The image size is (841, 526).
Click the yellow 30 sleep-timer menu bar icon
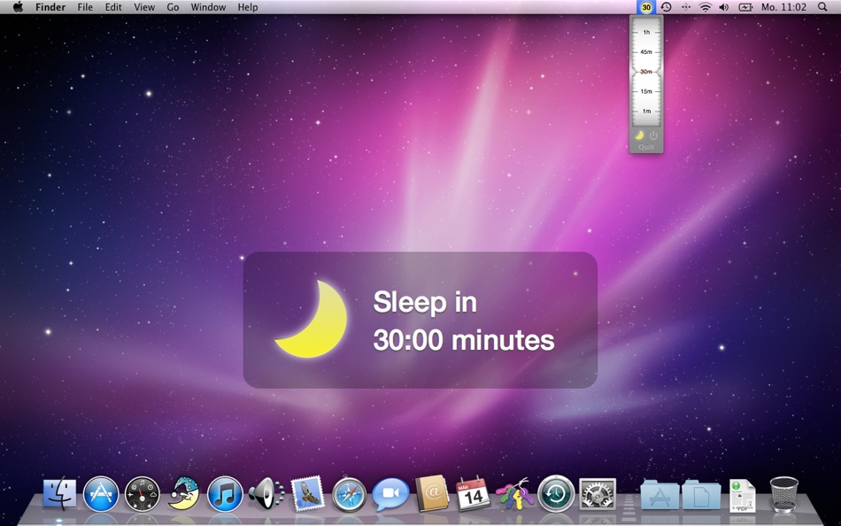tap(646, 7)
